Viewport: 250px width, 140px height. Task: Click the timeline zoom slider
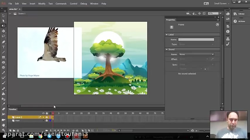click(x=204, y=131)
